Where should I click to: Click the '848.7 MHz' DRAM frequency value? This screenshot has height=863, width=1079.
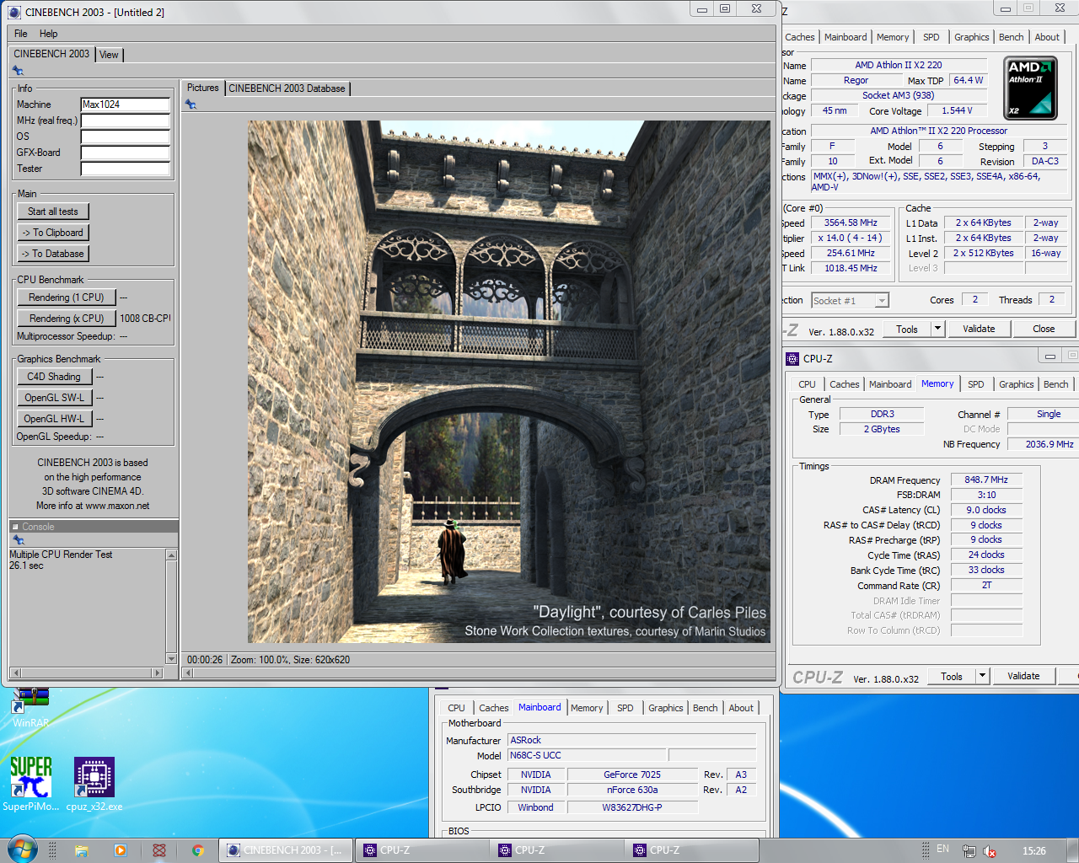(986, 480)
